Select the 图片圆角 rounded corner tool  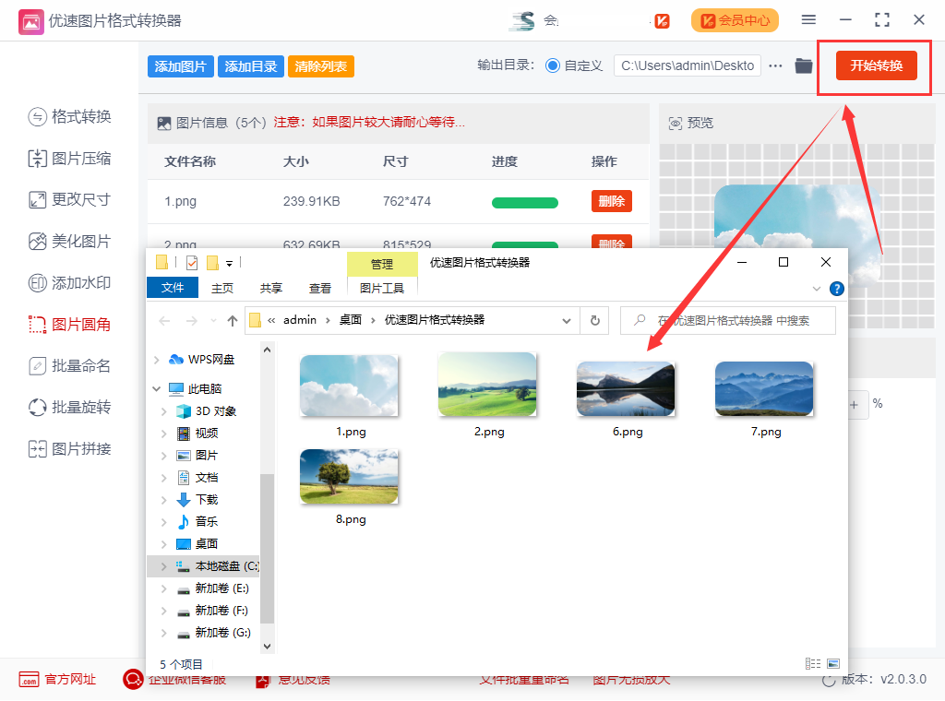[70, 325]
